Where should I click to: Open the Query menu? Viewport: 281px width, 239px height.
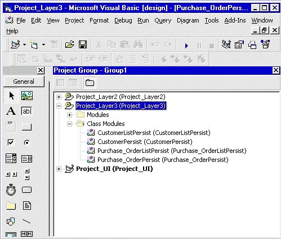(x=163, y=20)
